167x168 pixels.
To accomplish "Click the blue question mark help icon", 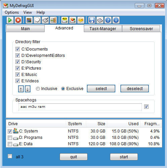I will click(x=108, y=20).
